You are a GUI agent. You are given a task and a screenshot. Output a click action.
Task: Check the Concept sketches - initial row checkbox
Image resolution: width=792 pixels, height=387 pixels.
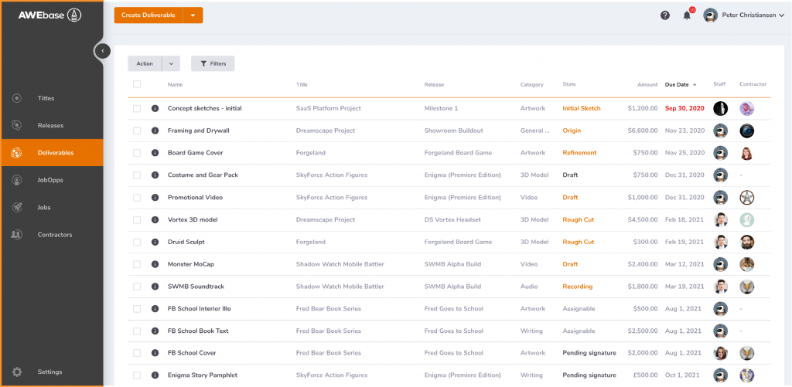[137, 109]
